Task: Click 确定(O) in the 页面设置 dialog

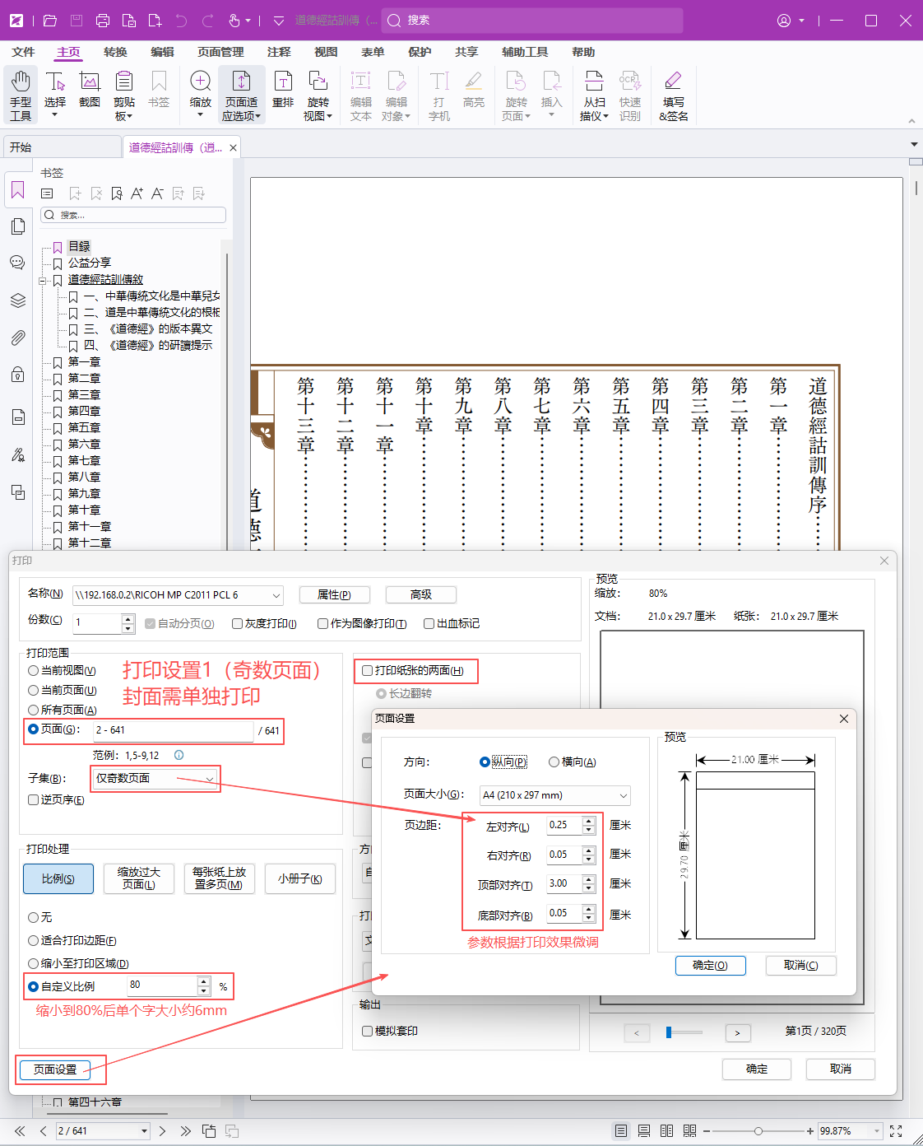Action: [710, 965]
